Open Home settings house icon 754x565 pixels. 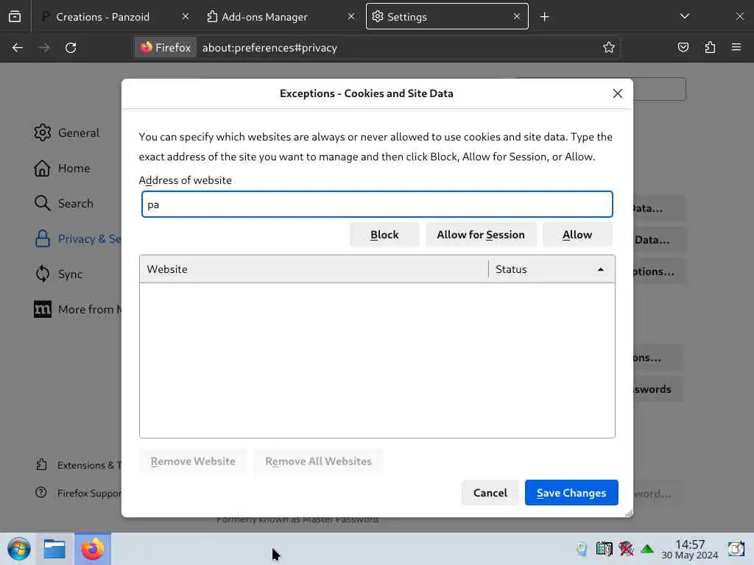[x=42, y=168]
